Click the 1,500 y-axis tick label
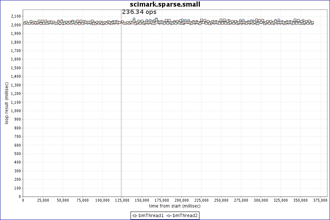This screenshot has height=220, width=330. [15, 68]
